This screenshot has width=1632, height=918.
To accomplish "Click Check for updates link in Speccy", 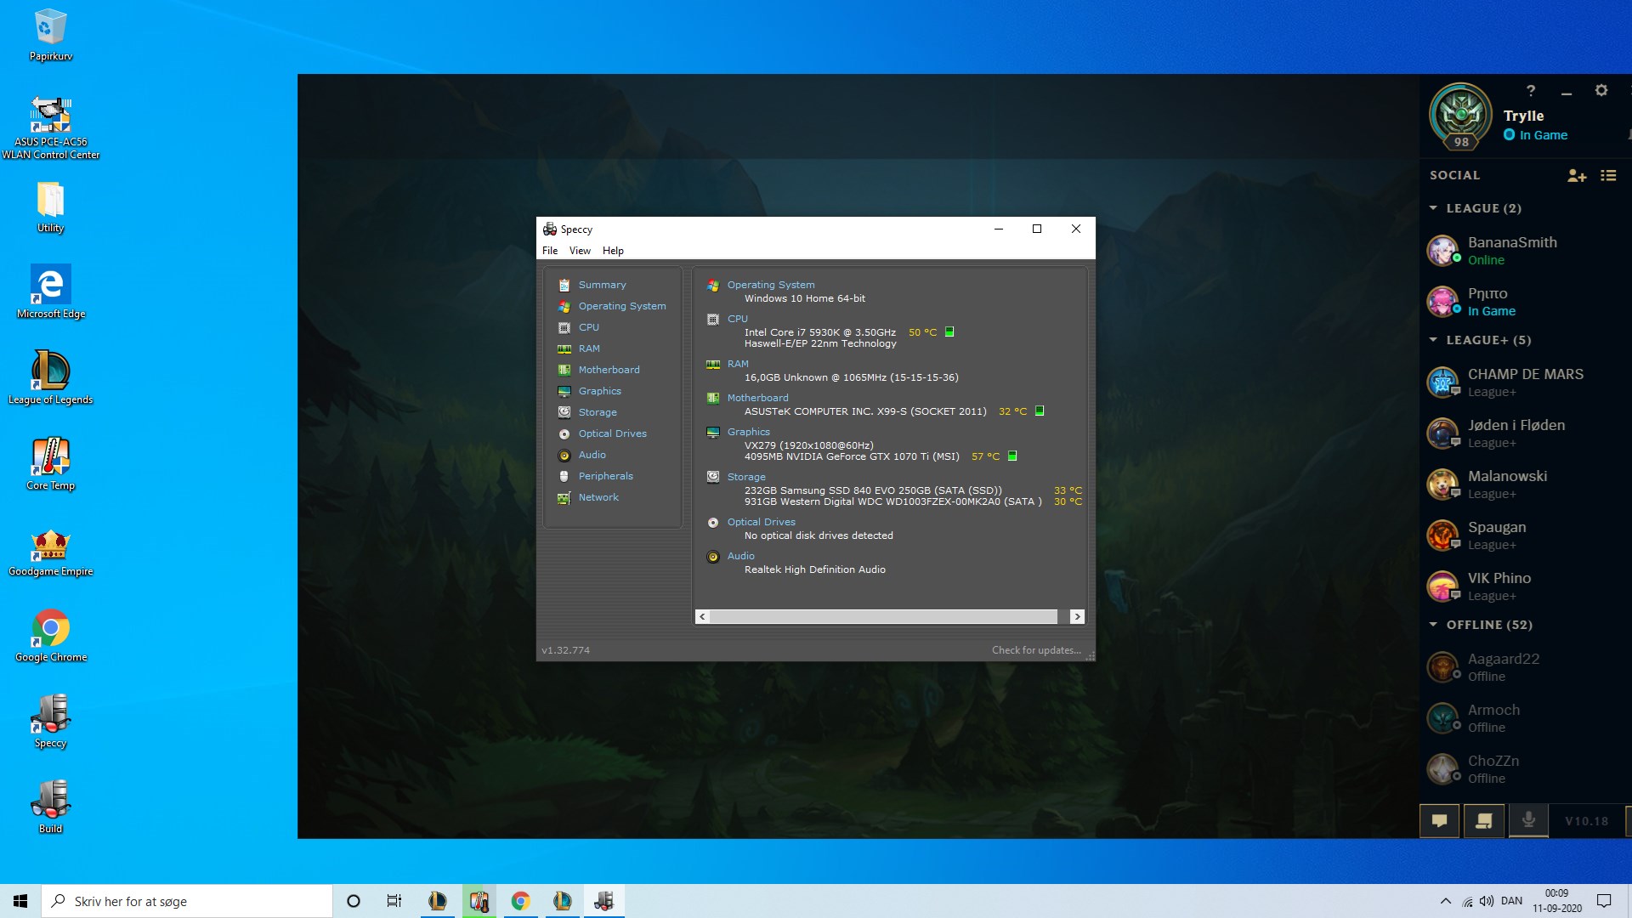I will (x=1036, y=650).
